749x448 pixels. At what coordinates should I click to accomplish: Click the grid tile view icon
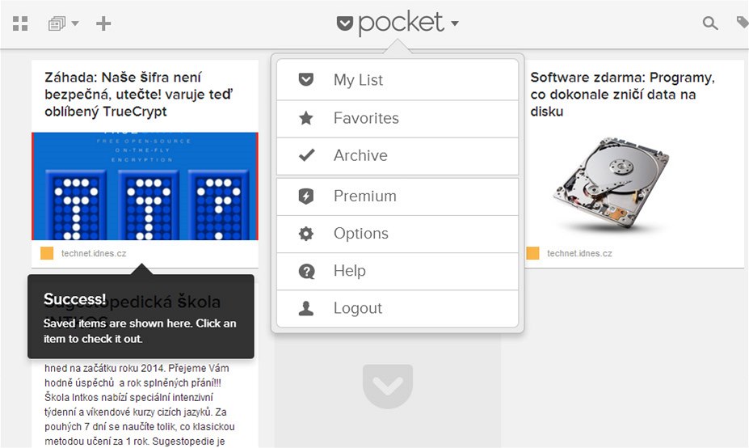click(20, 23)
